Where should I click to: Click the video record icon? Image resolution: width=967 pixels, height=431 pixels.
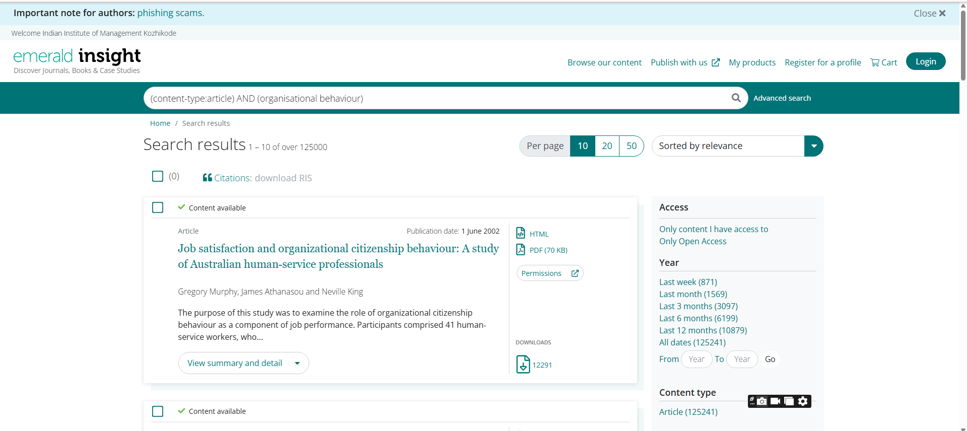[776, 401]
